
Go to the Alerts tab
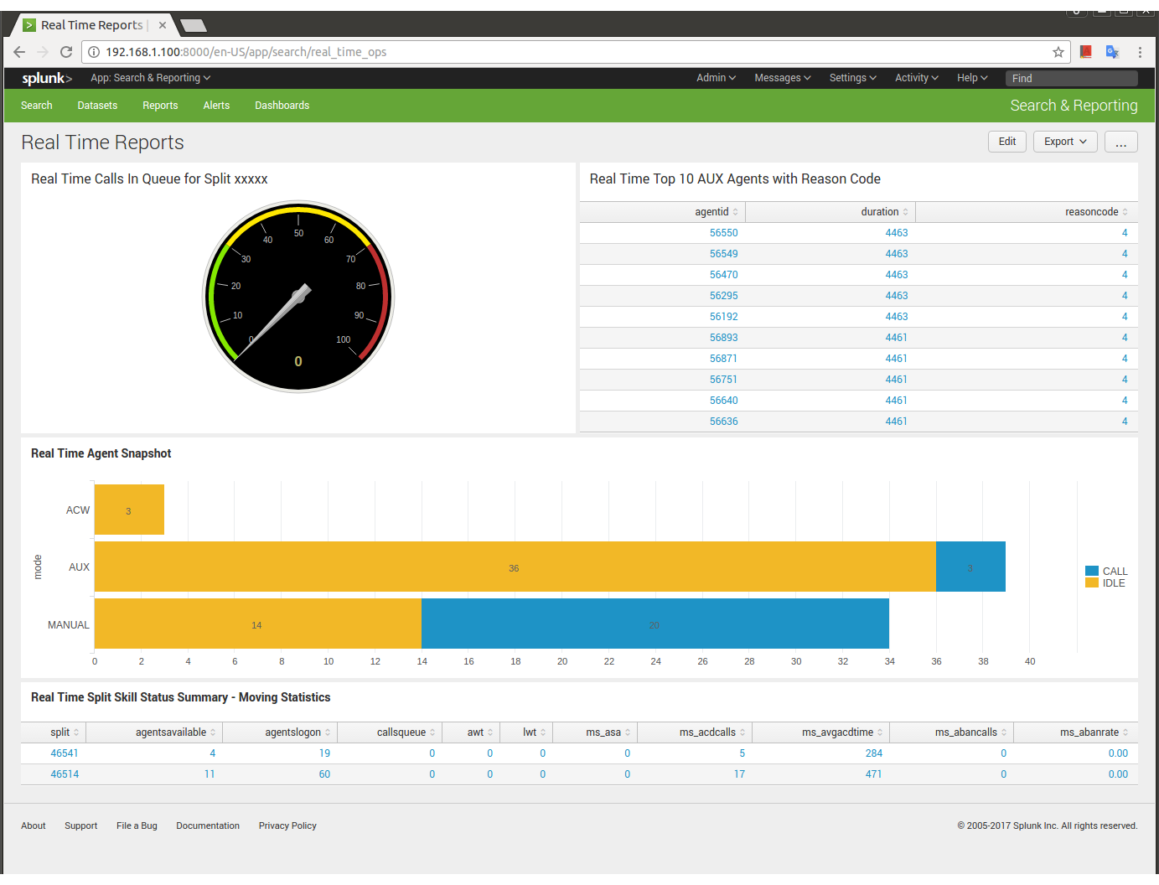click(216, 106)
